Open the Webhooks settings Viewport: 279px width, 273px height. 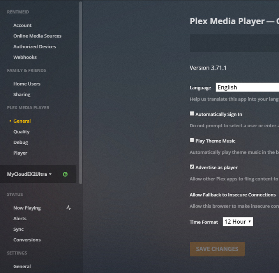coord(25,57)
